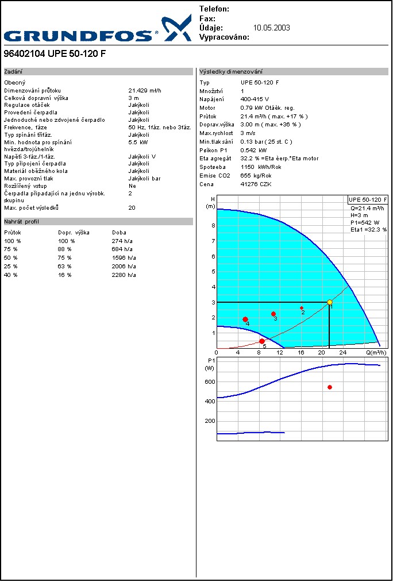The height and width of the screenshot is (582, 393).
Task: Click the Vypracováno label in the header
Action: coord(224,37)
